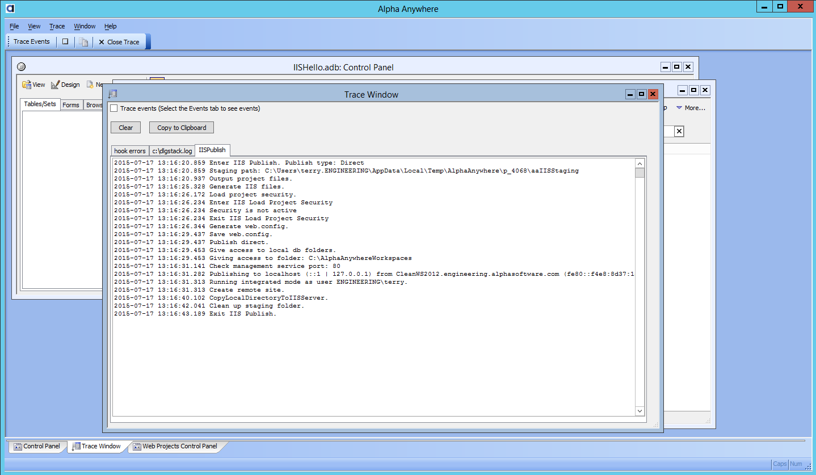Switch to c:\dlgstack.log tab
This screenshot has width=816, height=475.
coord(172,151)
